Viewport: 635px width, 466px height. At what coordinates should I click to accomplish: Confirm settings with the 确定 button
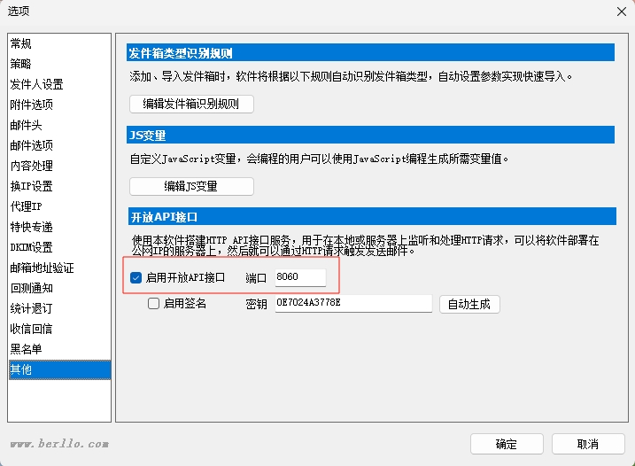click(507, 444)
